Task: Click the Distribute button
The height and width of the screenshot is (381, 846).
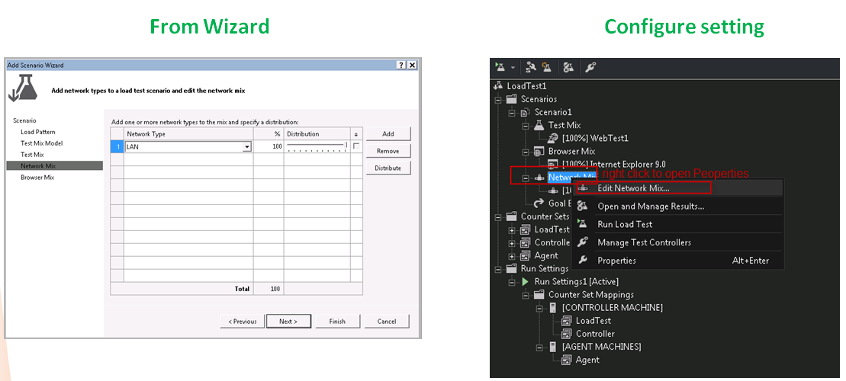Action: [388, 168]
